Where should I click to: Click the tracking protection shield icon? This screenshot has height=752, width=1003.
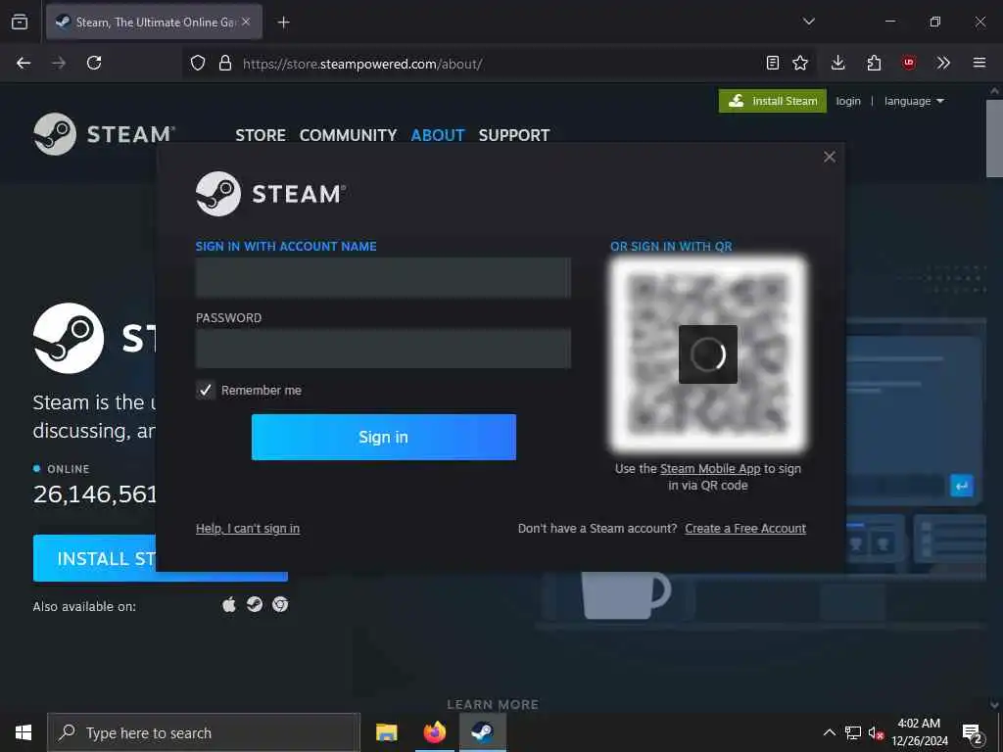[198, 64]
